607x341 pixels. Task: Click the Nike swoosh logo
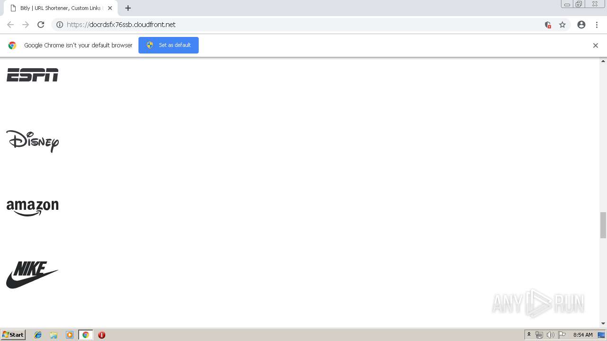32,275
